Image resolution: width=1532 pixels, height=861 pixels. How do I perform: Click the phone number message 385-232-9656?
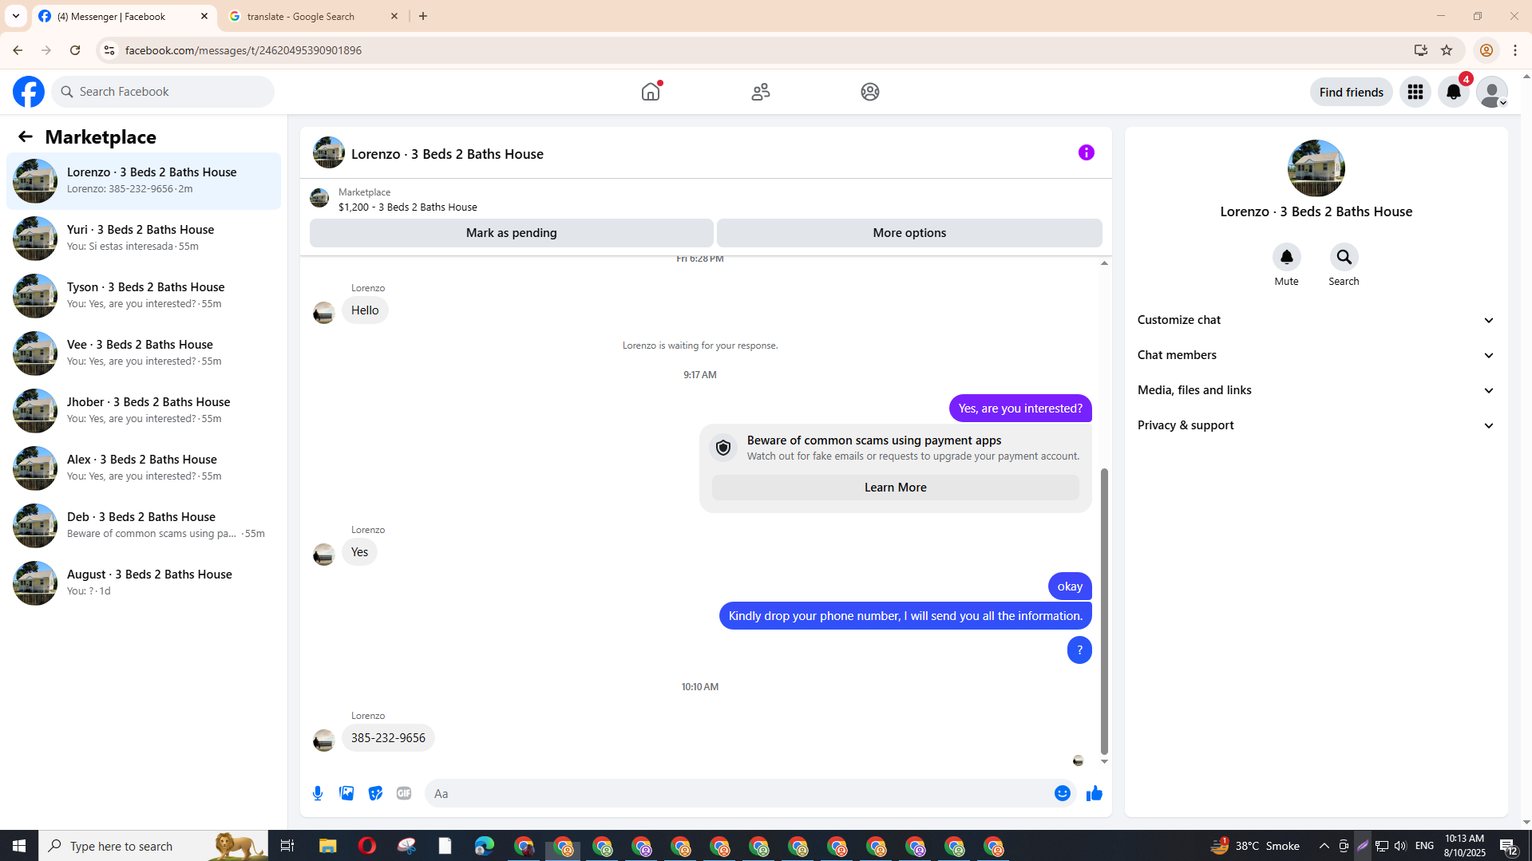pos(388,738)
